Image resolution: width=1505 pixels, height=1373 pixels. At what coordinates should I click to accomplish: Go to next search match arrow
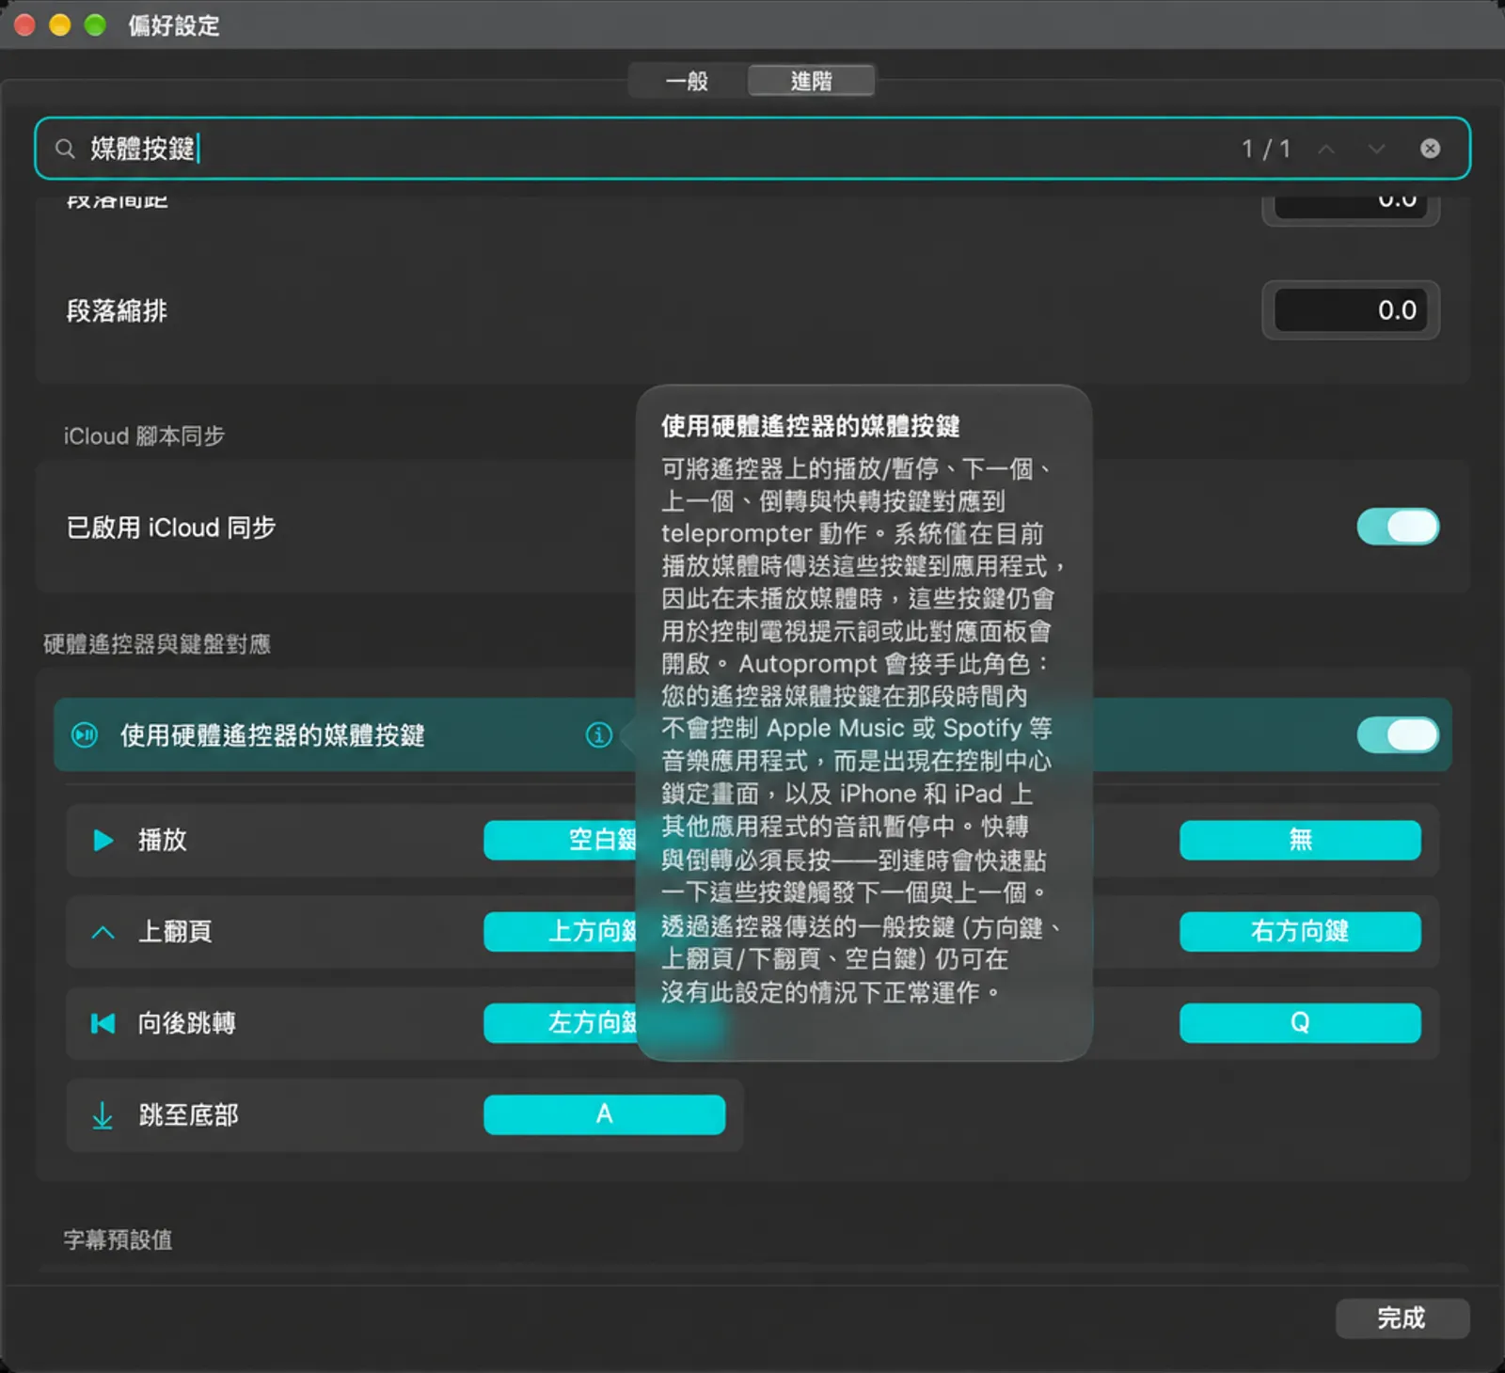coord(1376,149)
